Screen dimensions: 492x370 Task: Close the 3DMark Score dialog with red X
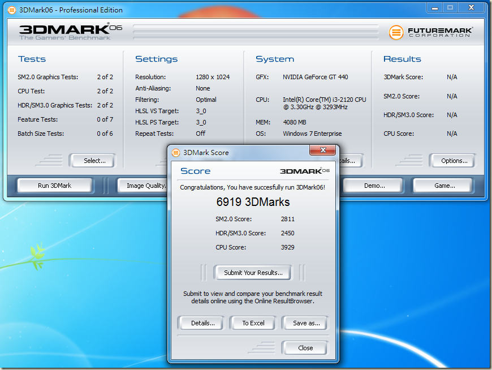pos(322,150)
